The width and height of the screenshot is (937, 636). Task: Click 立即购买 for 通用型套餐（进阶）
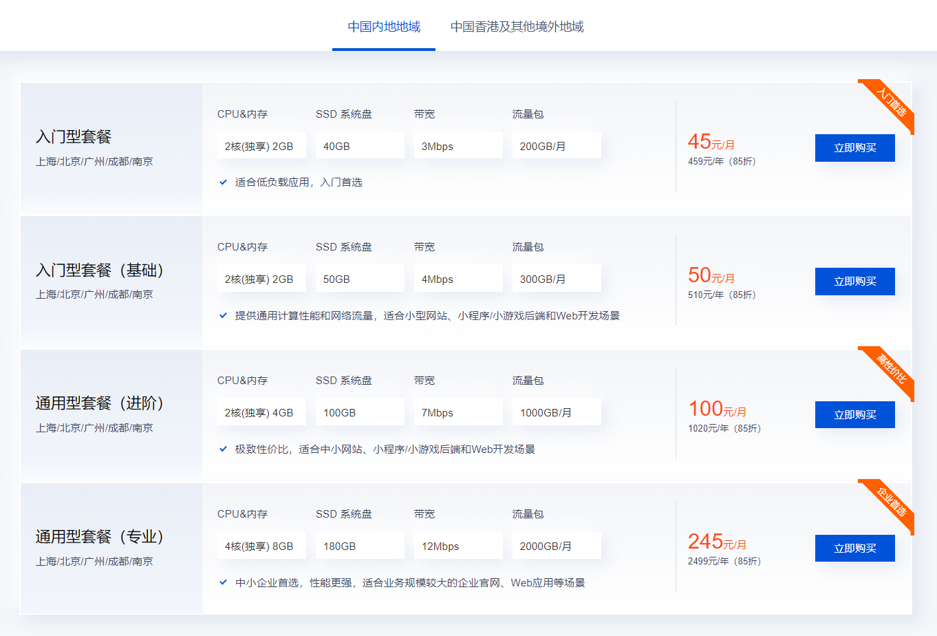[x=854, y=415]
